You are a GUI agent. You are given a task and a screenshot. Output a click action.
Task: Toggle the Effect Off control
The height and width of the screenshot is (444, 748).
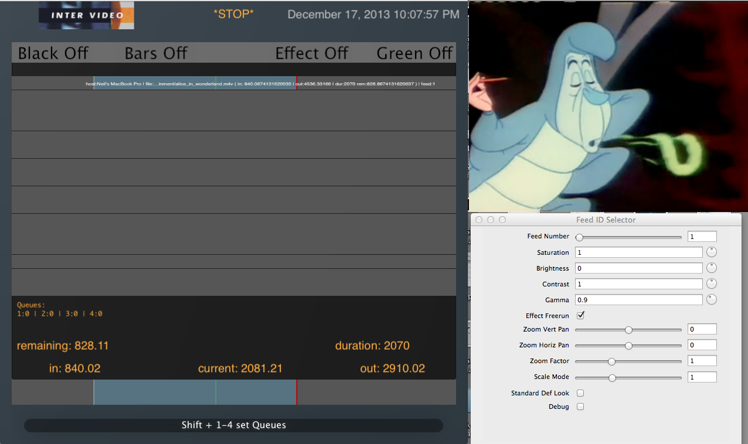[x=312, y=53]
